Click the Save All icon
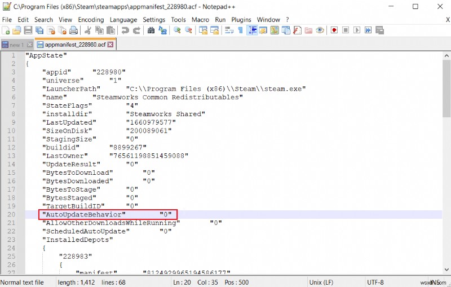The width and height of the screenshot is (451, 287). coord(39,30)
